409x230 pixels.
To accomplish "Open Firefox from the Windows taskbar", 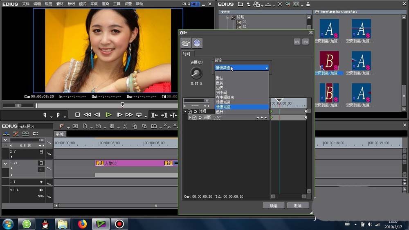I will [83, 224].
